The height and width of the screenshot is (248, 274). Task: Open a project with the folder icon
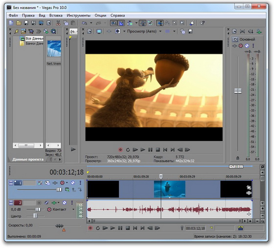[19, 23]
